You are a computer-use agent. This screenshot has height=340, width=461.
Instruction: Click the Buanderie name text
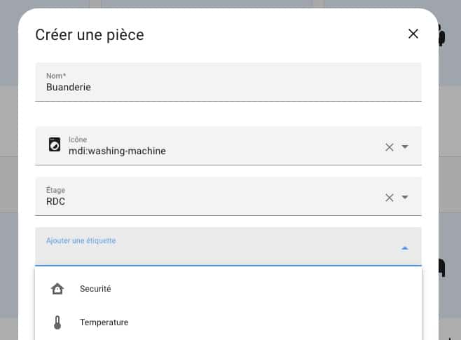pyautogui.click(x=69, y=87)
